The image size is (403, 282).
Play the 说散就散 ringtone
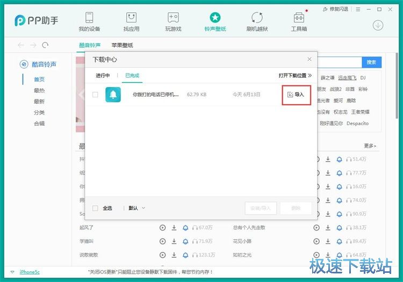[162, 255]
